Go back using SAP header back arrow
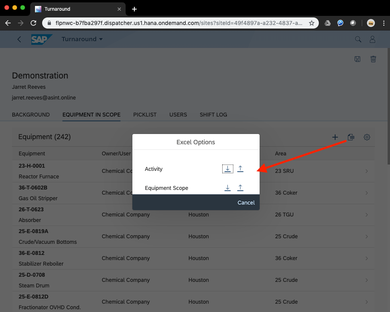The width and height of the screenshot is (390, 312). pyautogui.click(x=19, y=39)
